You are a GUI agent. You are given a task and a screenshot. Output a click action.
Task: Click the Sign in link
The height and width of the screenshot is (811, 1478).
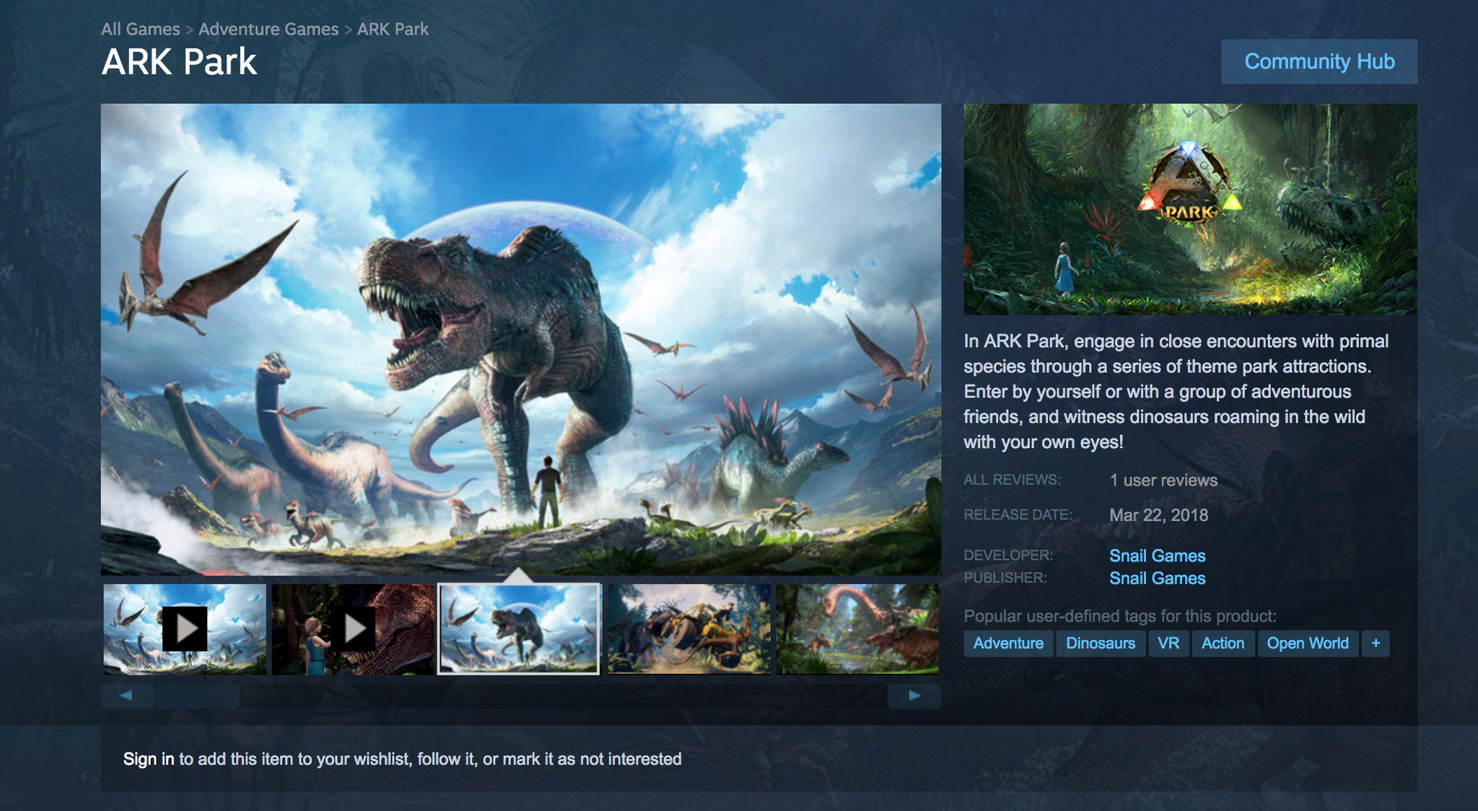149,759
